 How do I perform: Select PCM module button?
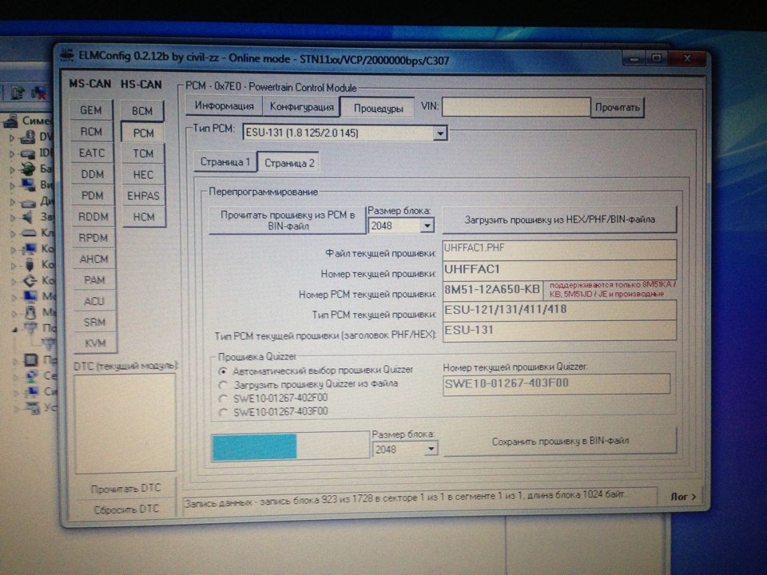(x=143, y=133)
